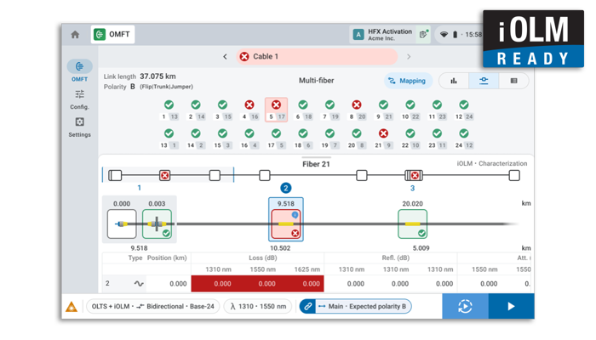
Task: Go to previous cable chevron
Action: click(225, 57)
